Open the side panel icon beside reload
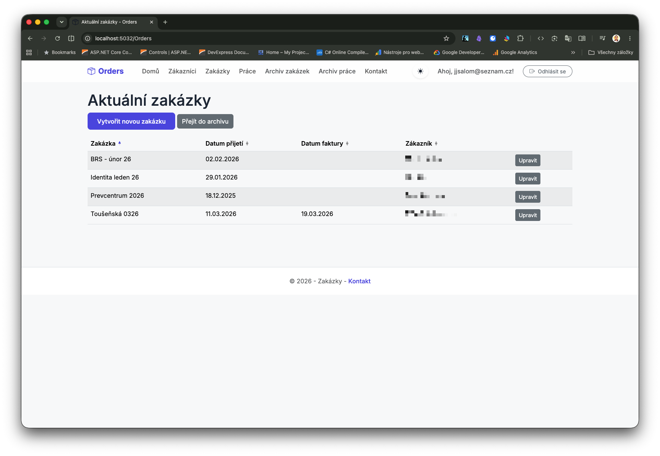Viewport: 660px width, 456px height. pos(71,38)
